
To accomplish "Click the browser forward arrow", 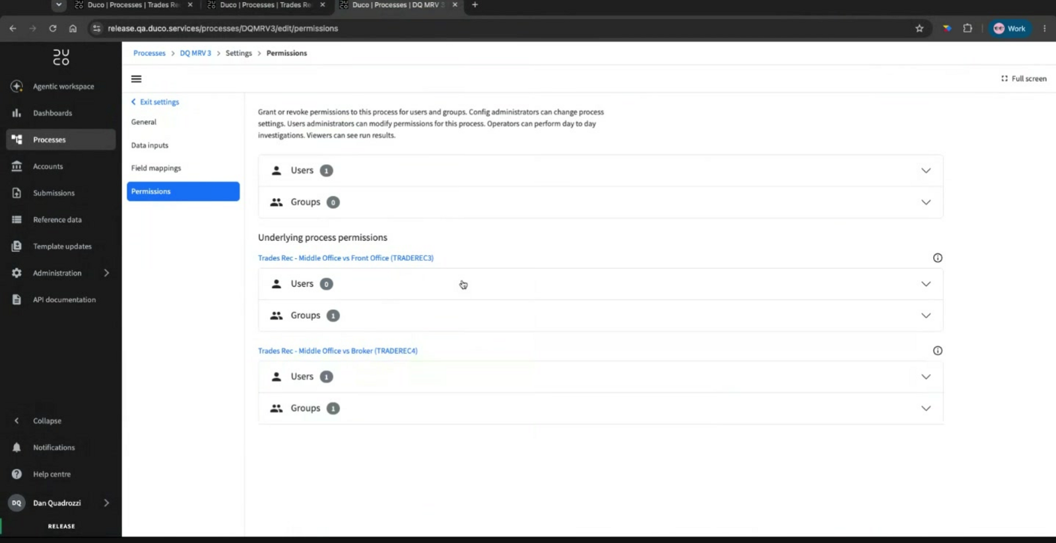I will tap(32, 28).
